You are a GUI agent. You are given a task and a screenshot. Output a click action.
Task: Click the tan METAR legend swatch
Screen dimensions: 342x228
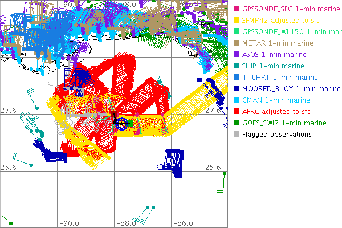pos(237,43)
